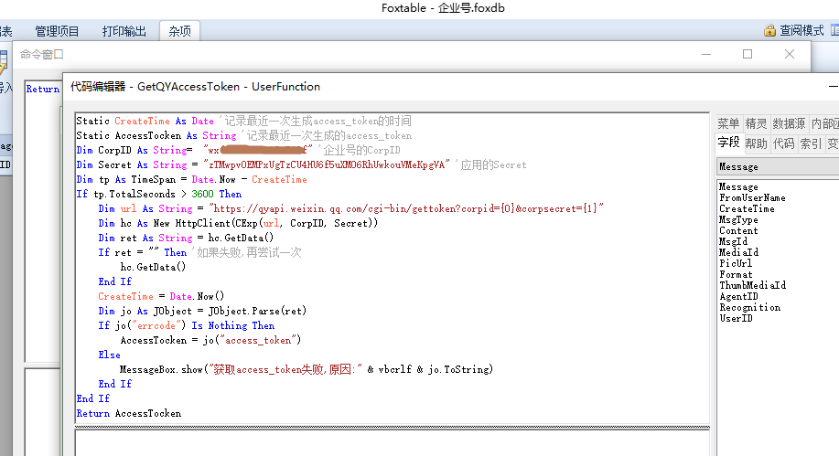Image resolution: width=839 pixels, height=456 pixels.
Task: Select the UserID field item
Action: 736,318
